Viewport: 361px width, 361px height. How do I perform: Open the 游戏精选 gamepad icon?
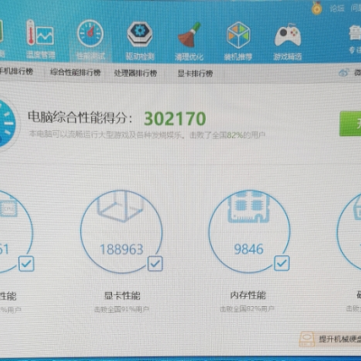(287, 41)
